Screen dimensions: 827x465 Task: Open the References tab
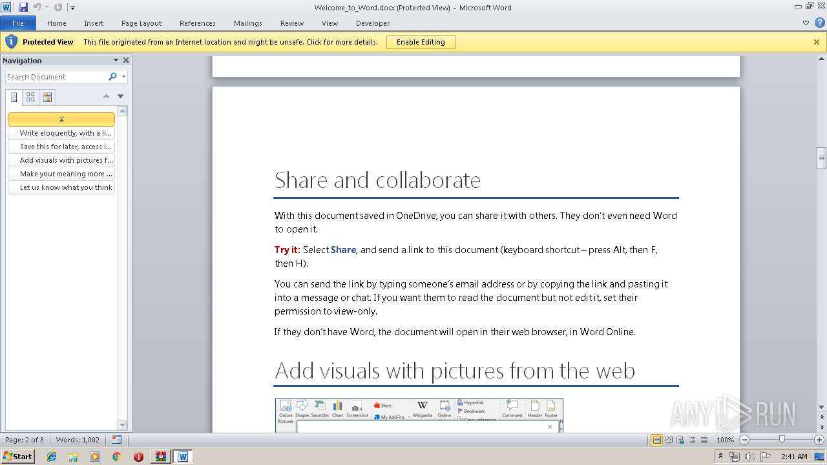198,23
